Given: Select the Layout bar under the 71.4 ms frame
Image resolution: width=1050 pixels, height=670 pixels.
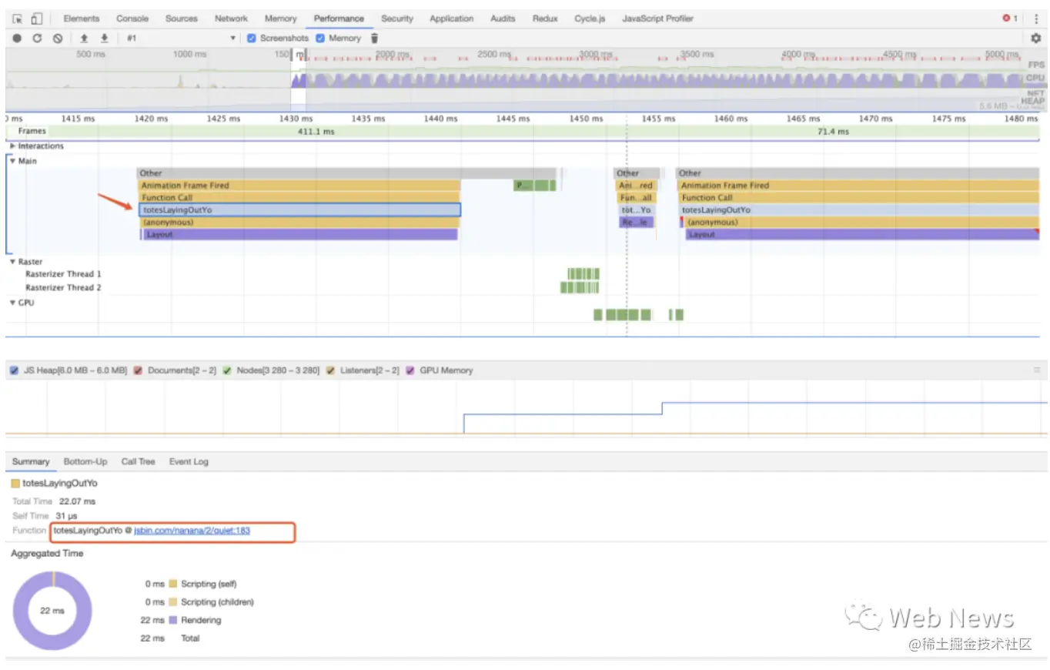Looking at the screenshot, I should (x=862, y=234).
